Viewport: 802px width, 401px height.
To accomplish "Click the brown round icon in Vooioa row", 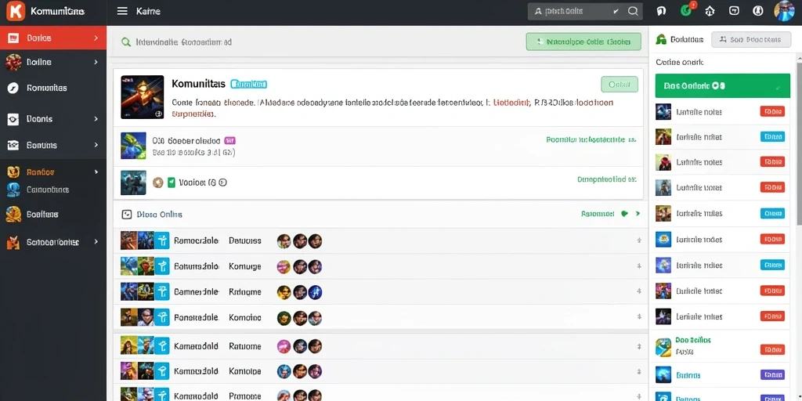I will [x=158, y=182].
